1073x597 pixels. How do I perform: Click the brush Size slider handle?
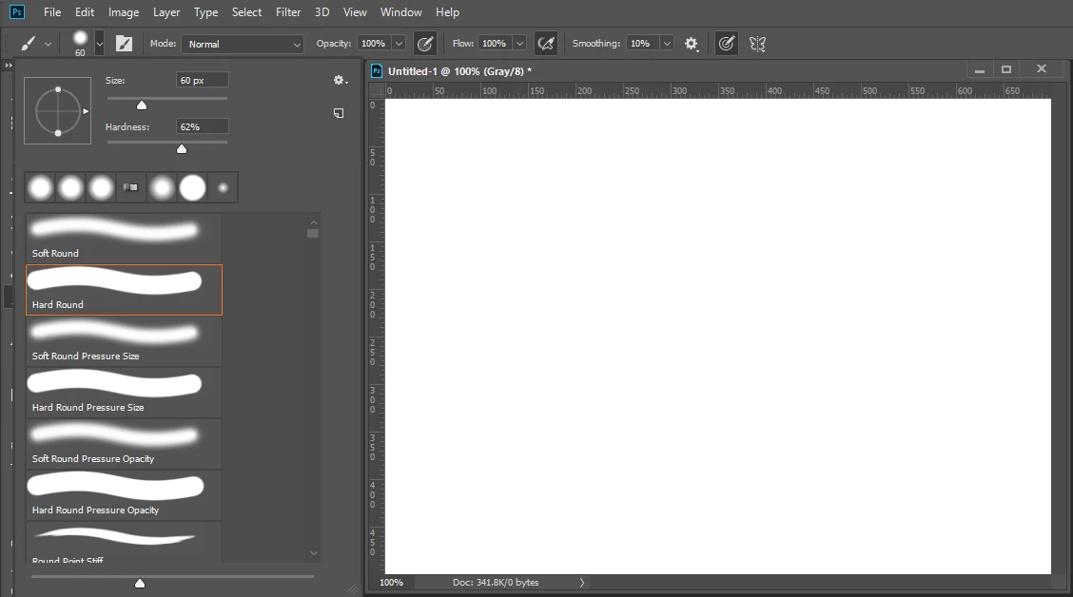tap(142, 106)
